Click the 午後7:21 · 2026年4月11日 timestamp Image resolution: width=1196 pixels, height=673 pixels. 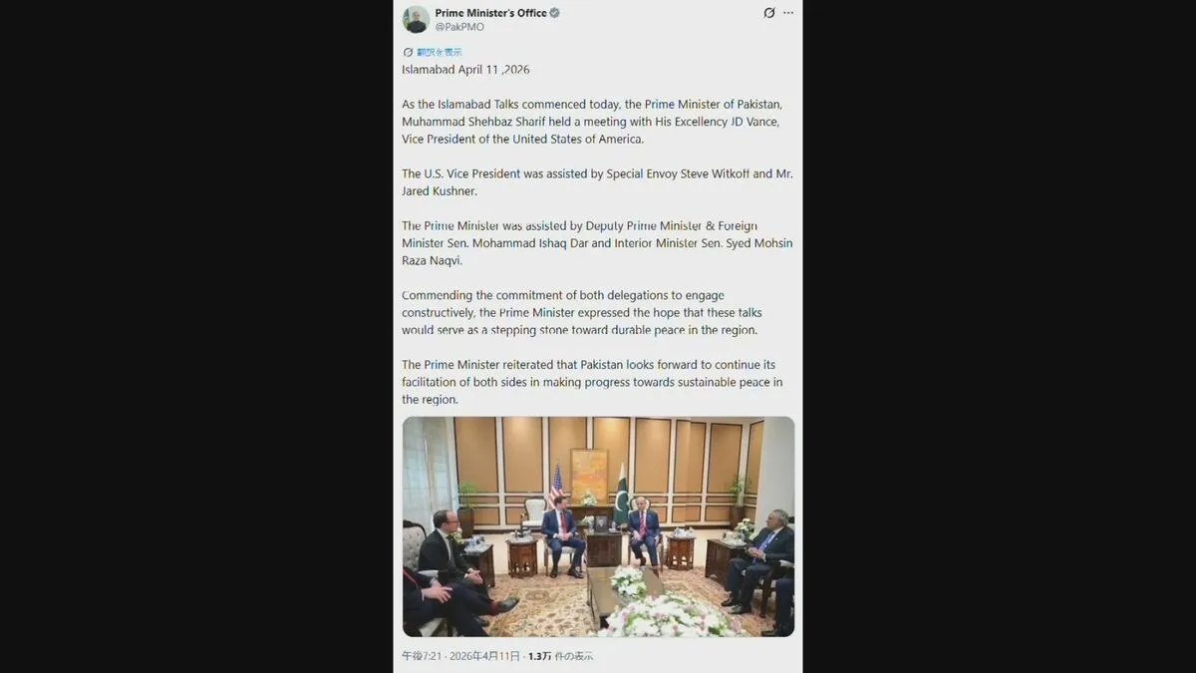tap(457, 656)
